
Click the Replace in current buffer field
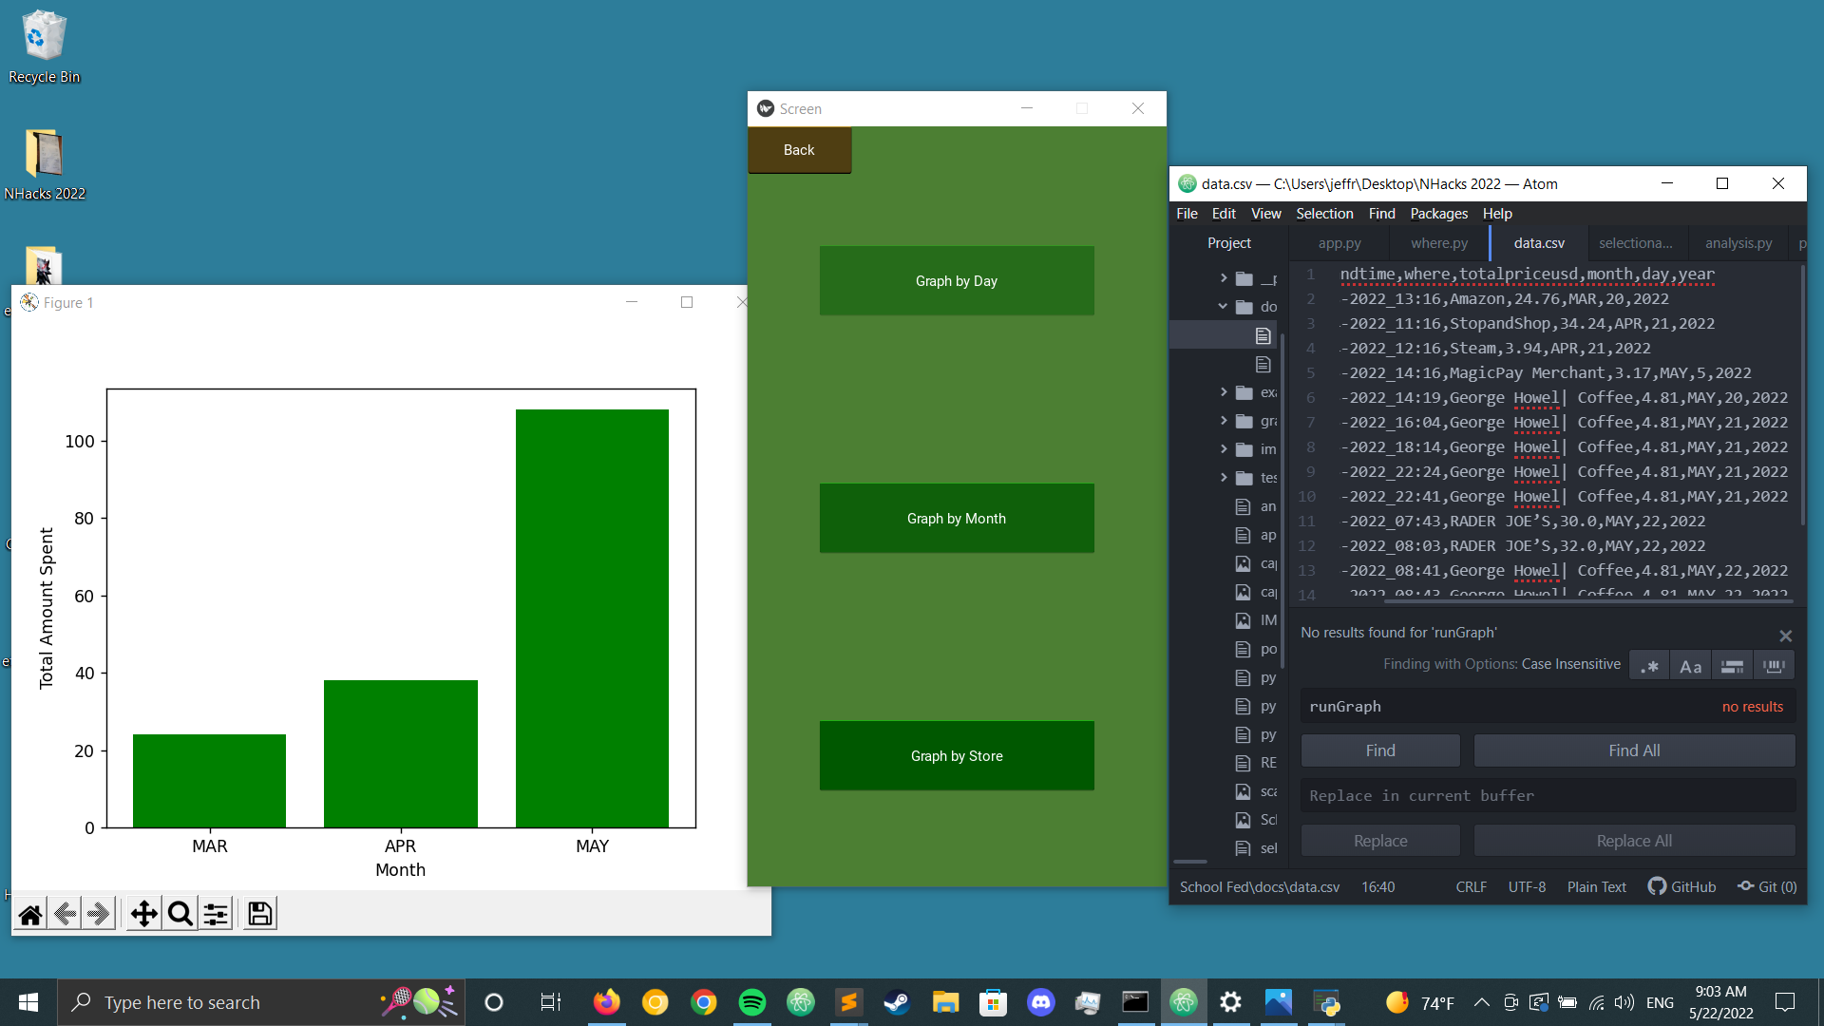[x=1547, y=795]
